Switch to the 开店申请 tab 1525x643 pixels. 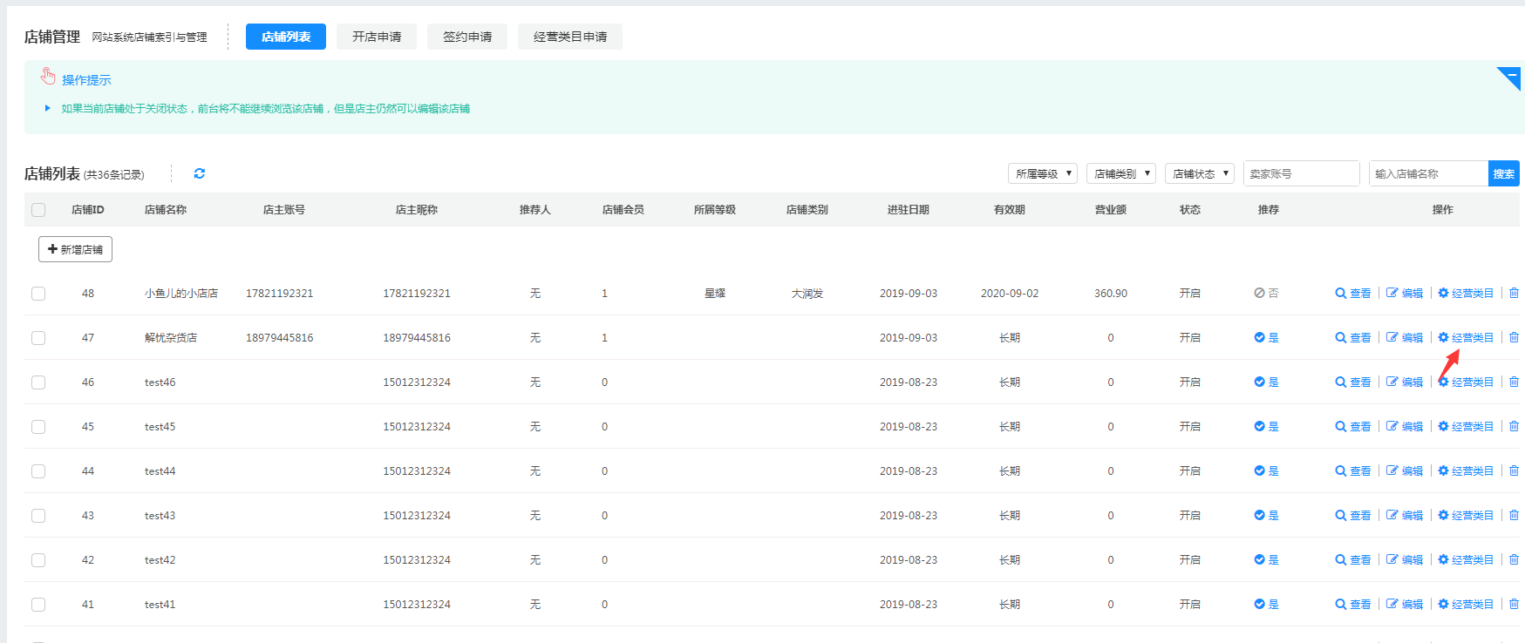(377, 37)
